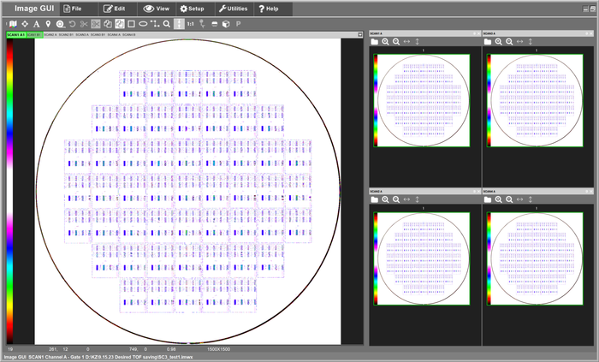The width and height of the screenshot is (599, 362).
Task: Select the SCAN2 A wafer thumbnail
Action: click(x=422, y=258)
